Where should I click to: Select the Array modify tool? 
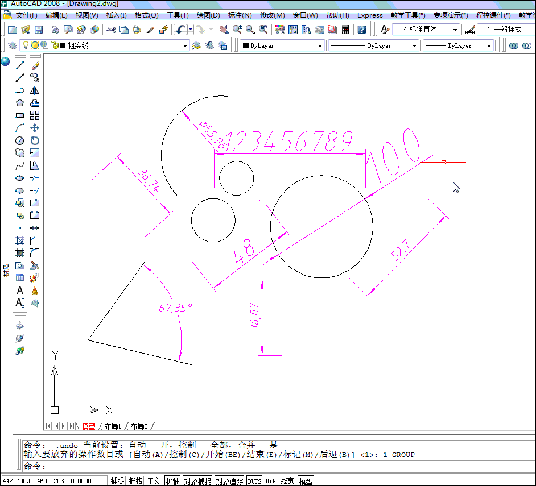point(35,115)
